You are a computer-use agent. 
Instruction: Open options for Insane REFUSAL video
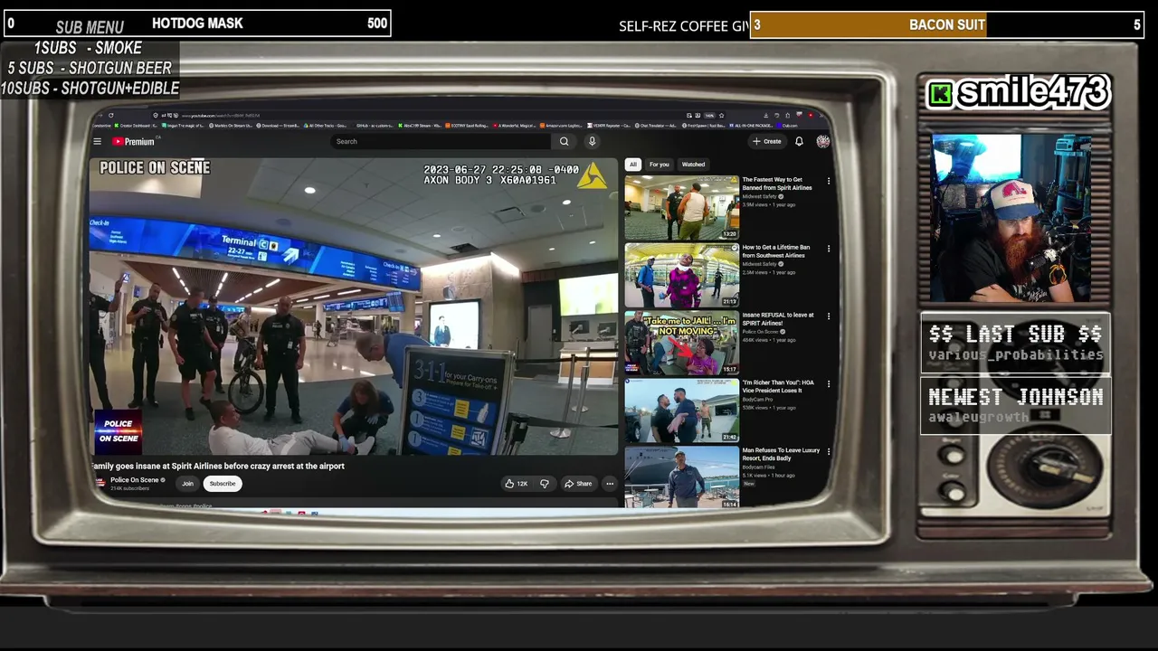point(829,316)
